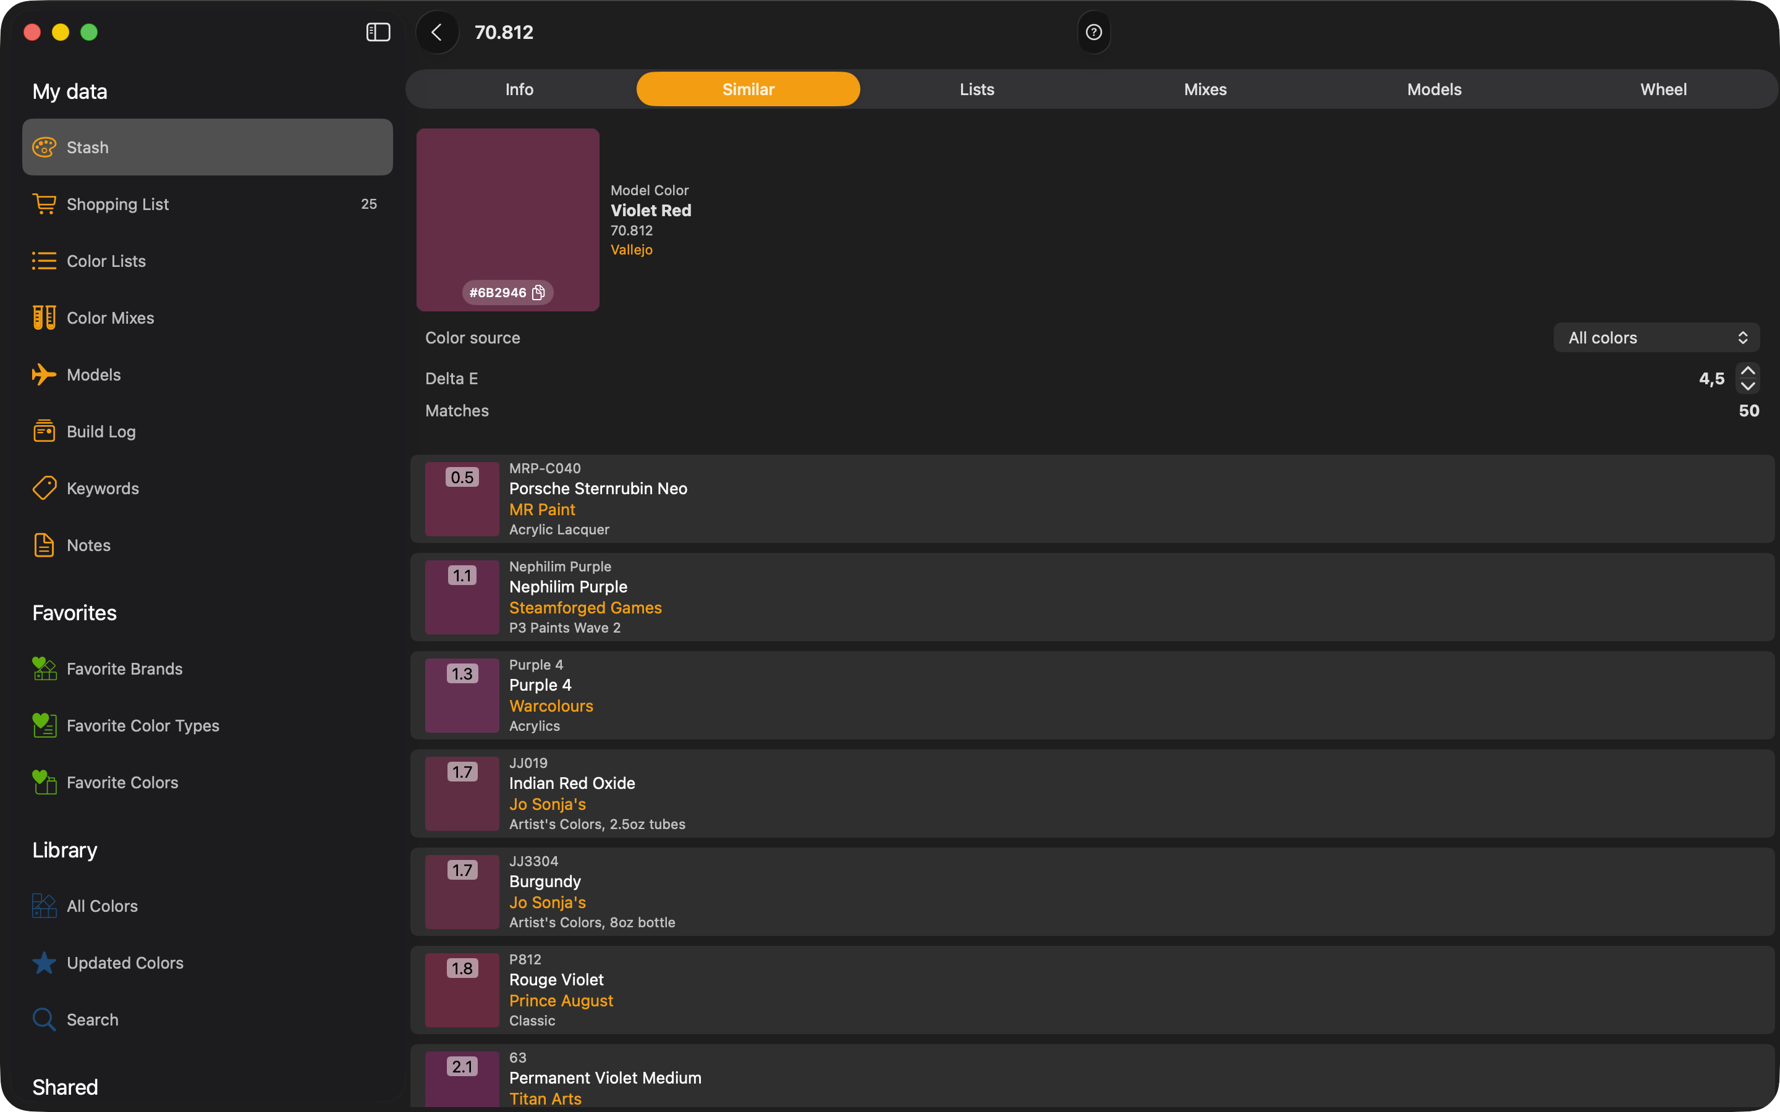Select the Burgundy name in JJ3304 row
Image resolution: width=1780 pixels, height=1112 pixels.
(545, 881)
